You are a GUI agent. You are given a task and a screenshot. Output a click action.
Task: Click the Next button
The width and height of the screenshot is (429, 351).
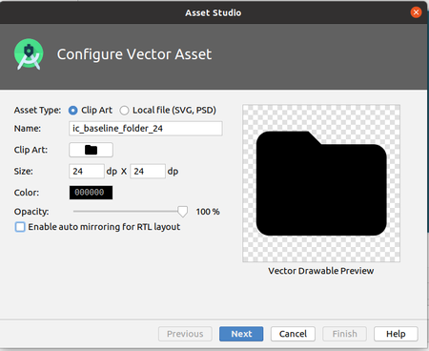pos(241,334)
